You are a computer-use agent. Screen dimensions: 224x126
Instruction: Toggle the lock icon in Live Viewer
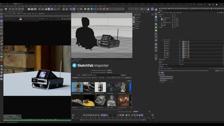21,19
